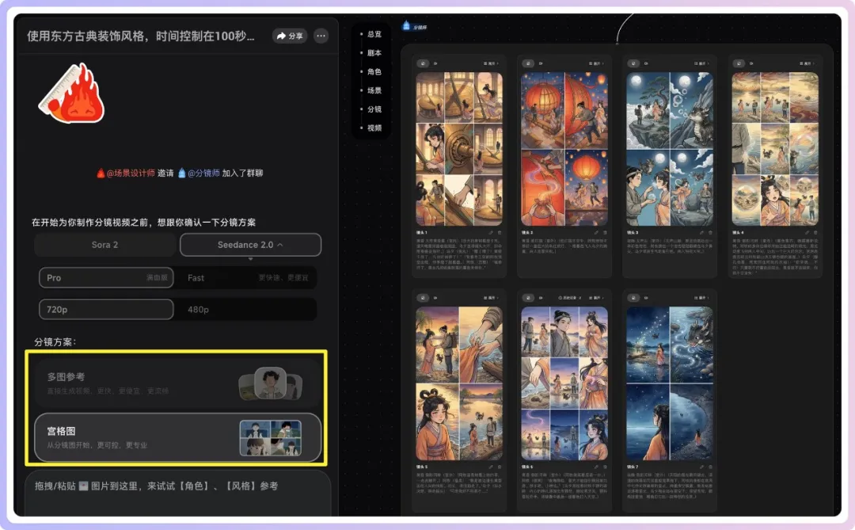The image size is (855, 530).
Task: Click the 分享 share button
Action: click(x=290, y=36)
